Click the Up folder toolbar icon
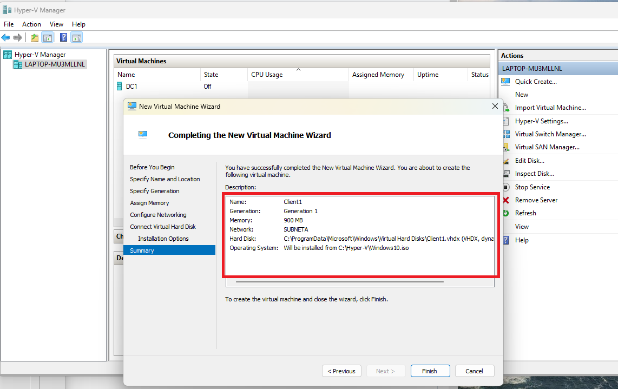618x389 pixels. pos(35,38)
